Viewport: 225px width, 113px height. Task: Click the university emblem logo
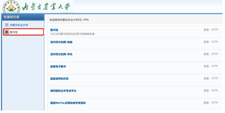pyautogui.click(x=11, y=7)
